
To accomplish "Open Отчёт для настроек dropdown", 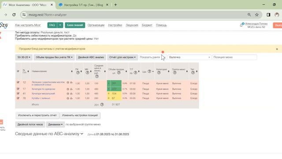I will coord(122,57).
